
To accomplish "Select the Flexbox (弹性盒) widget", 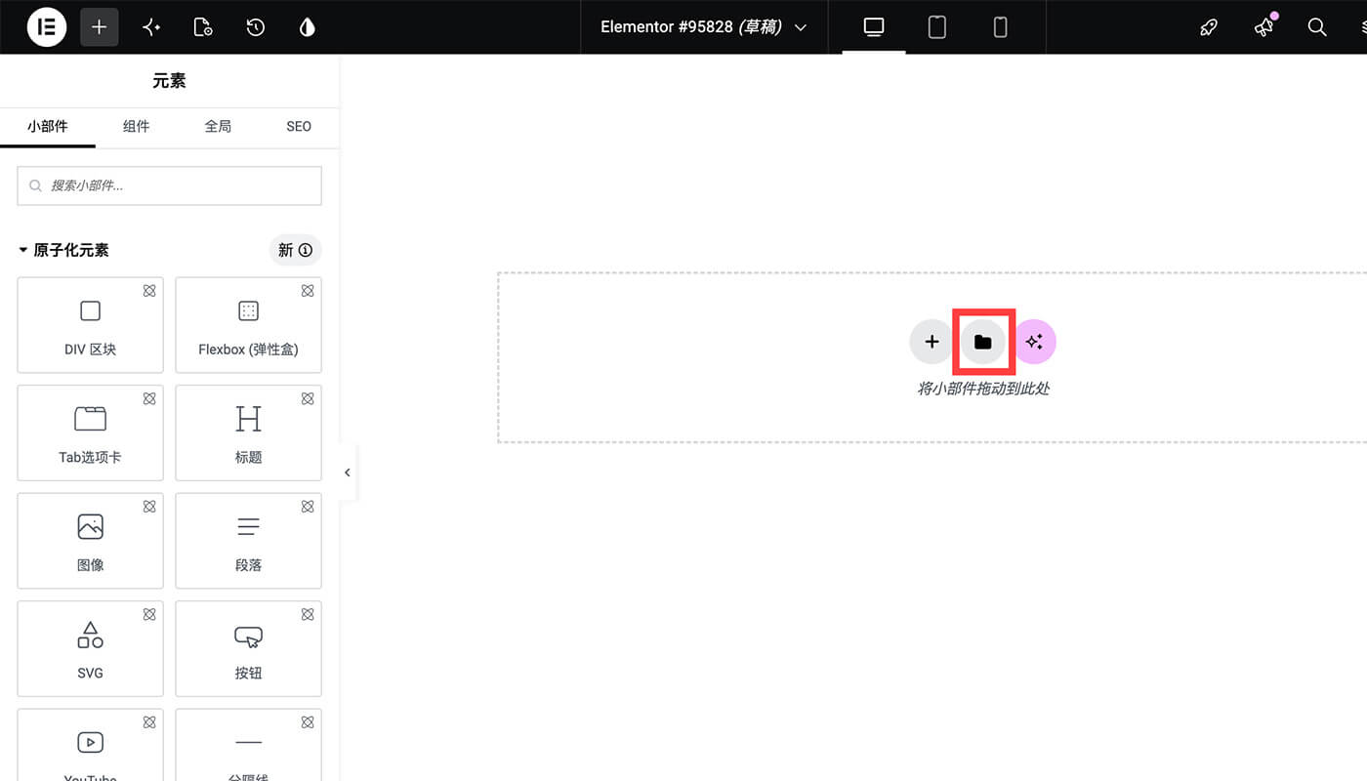I will click(x=248, y=325).
